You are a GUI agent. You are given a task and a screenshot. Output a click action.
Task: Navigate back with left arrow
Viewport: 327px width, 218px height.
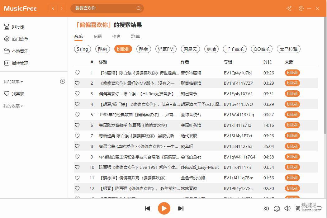click(x=53, y=8)
